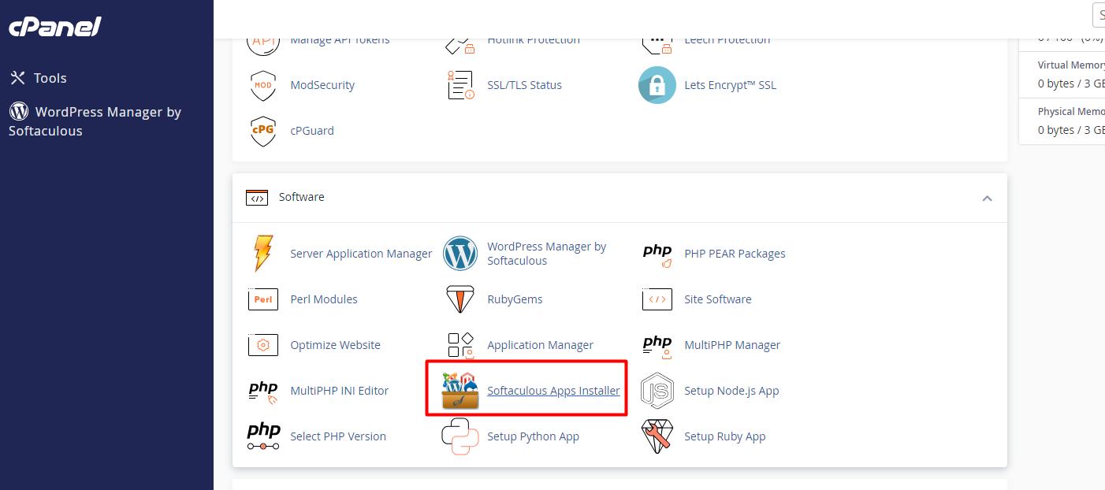
Task: Open the Setup Node.js App link
Action: (731, 391)
